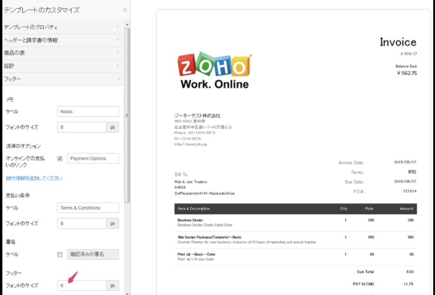Click the Qty column header
This screenshot has width=435, height=295.
coord(343,209)
